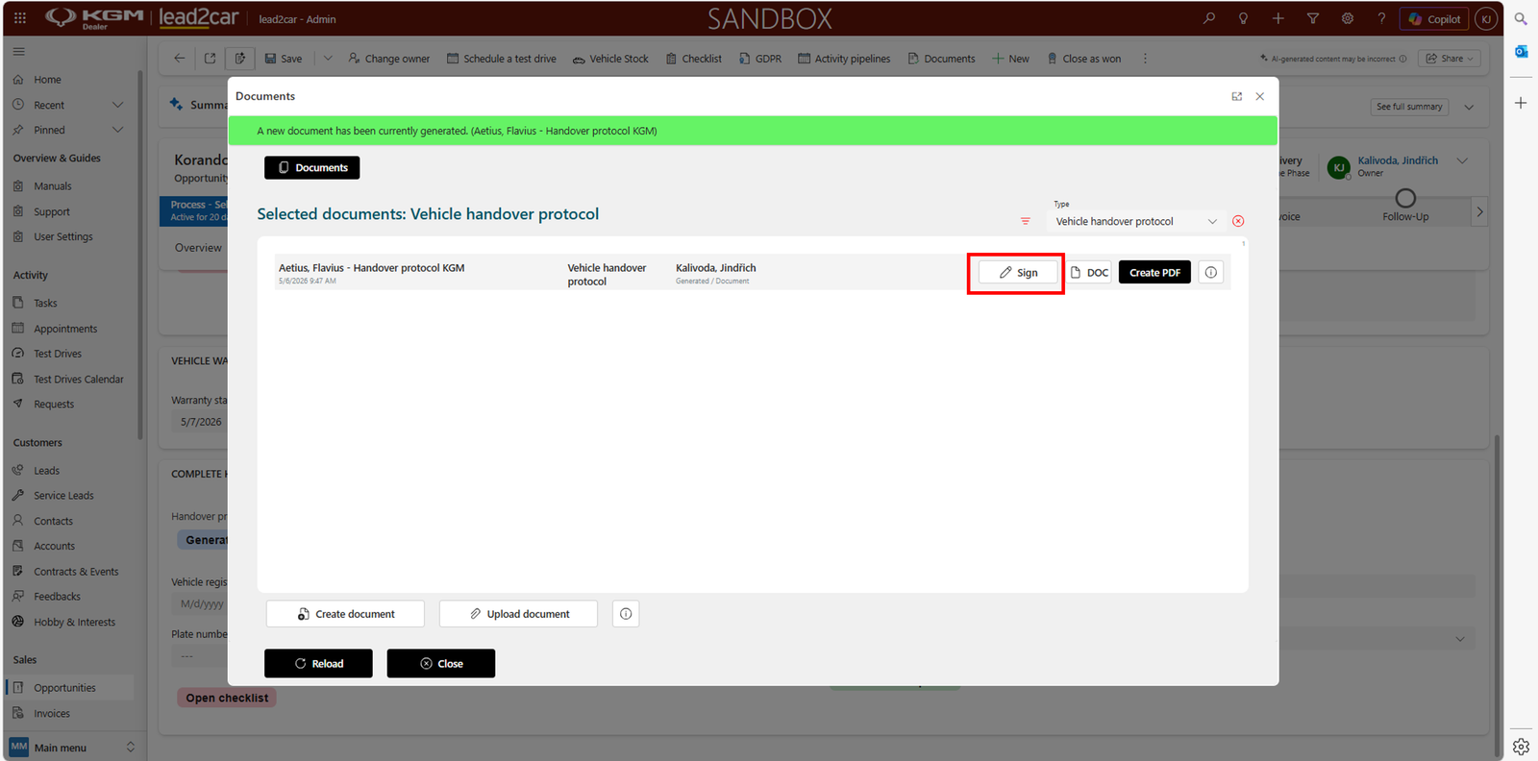Click the info icon in Aetius document row
The height and width of the screenshot is (761, 1538).
pyautogui.click(x=1211, y=273)
